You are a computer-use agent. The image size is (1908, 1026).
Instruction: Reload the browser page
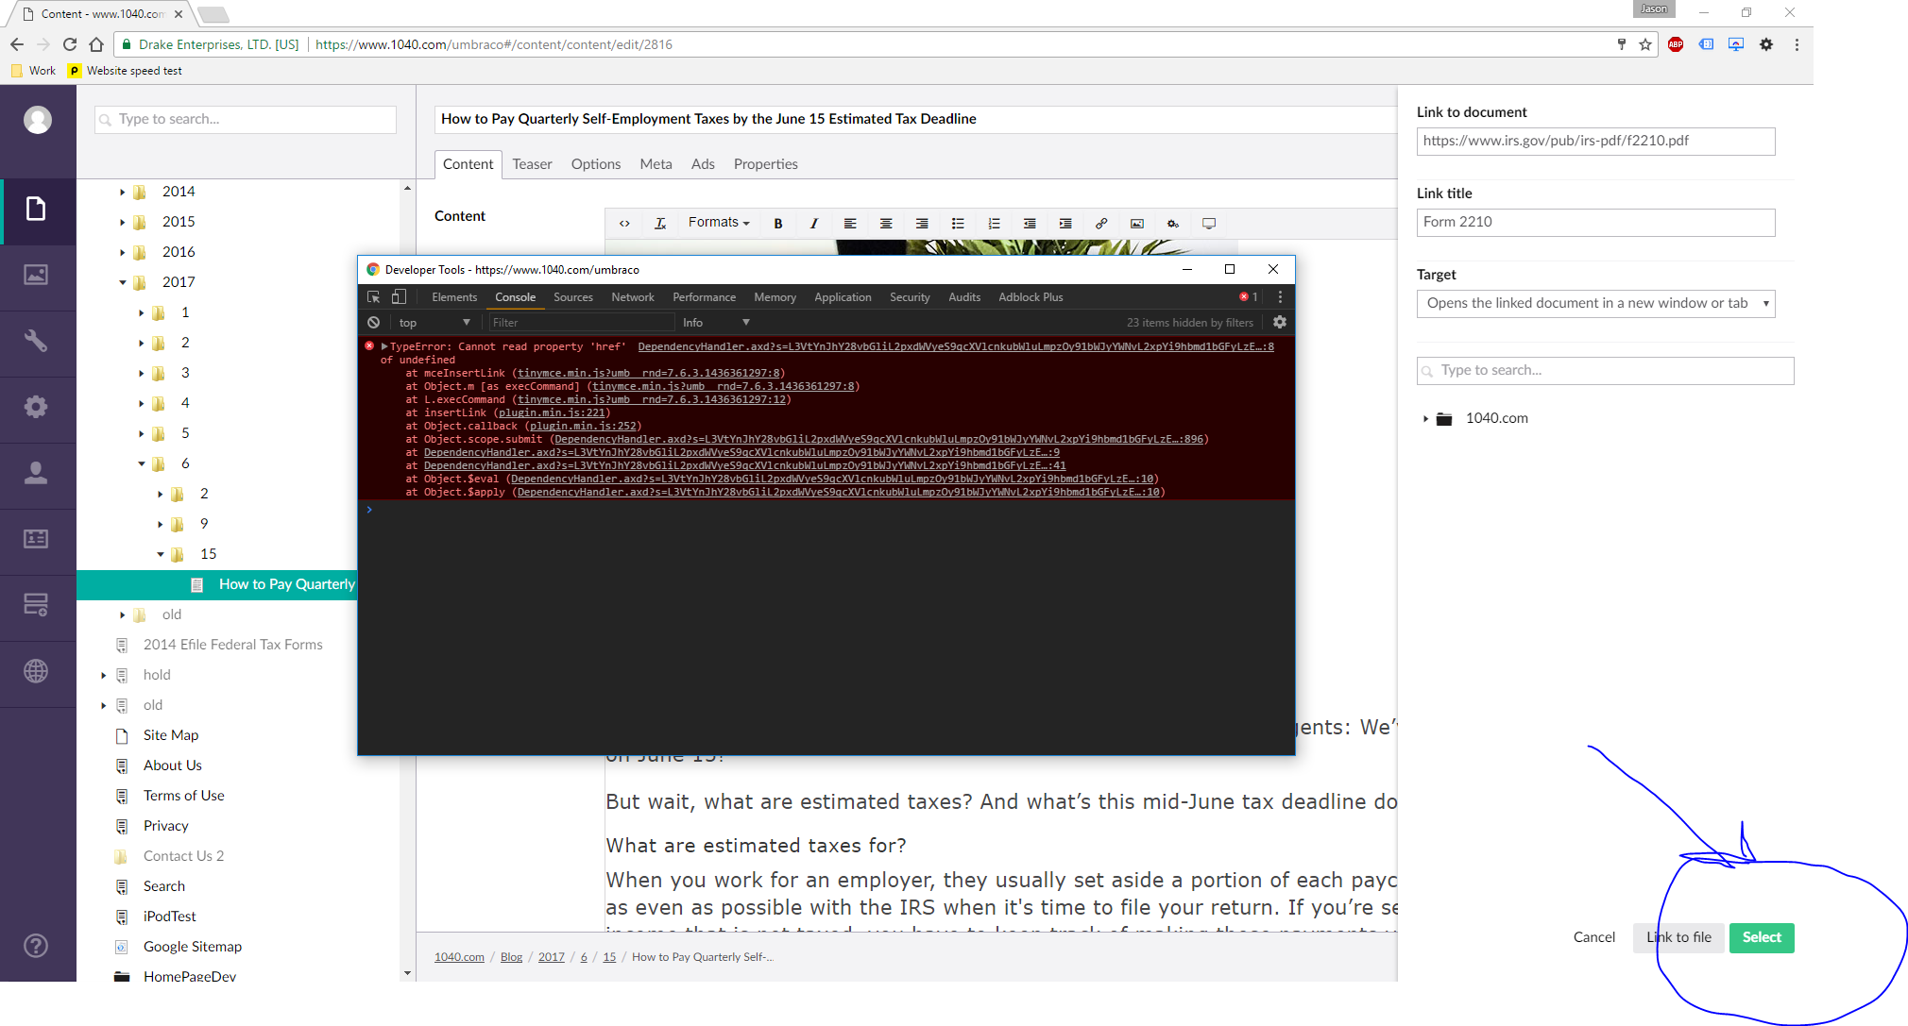[x=70, y=44]
